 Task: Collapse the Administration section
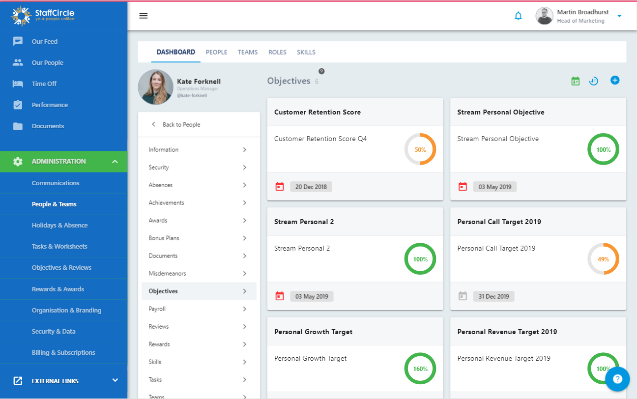click(115, 161)
